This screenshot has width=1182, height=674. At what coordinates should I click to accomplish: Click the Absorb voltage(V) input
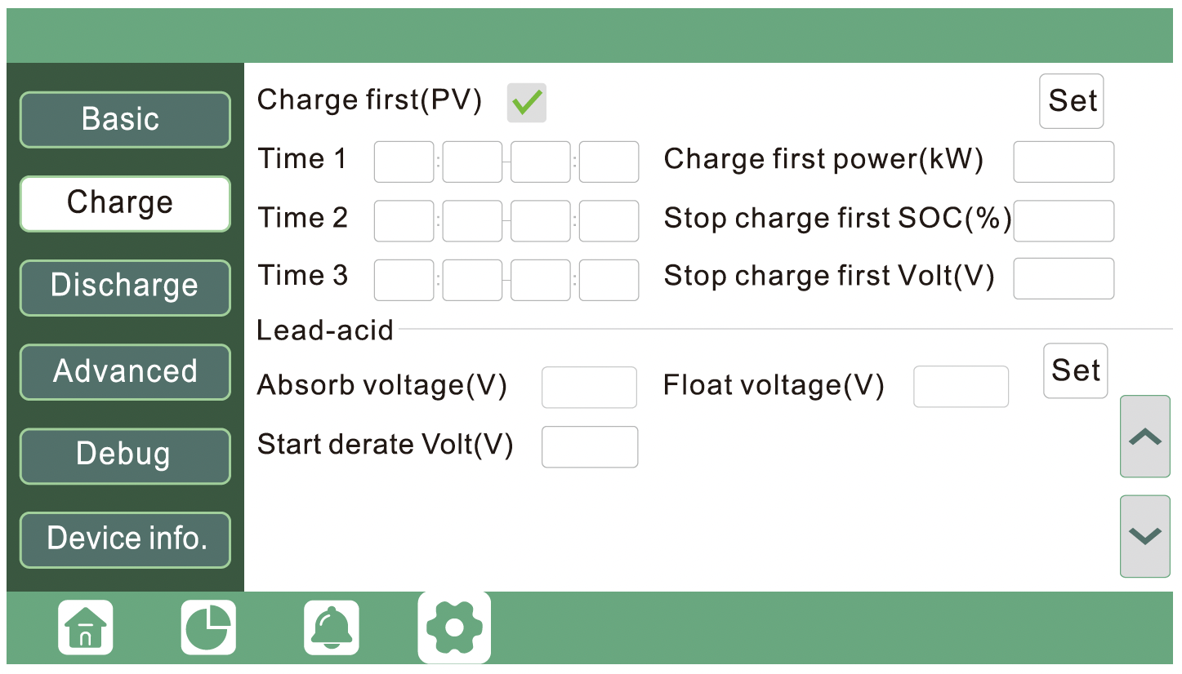(x=589, y=387)
